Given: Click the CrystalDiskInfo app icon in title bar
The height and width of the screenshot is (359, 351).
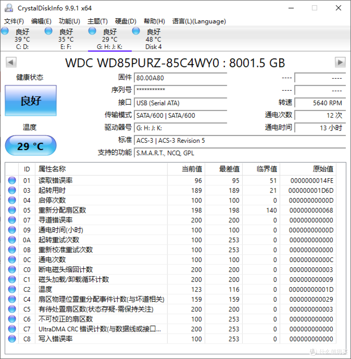Looking at the screenshot, I should point(9,8).
